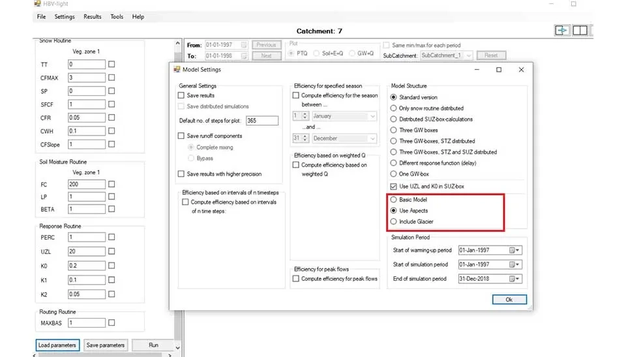Select the Include Glacier radio button
626x357 pixels.
coord(393,222)
